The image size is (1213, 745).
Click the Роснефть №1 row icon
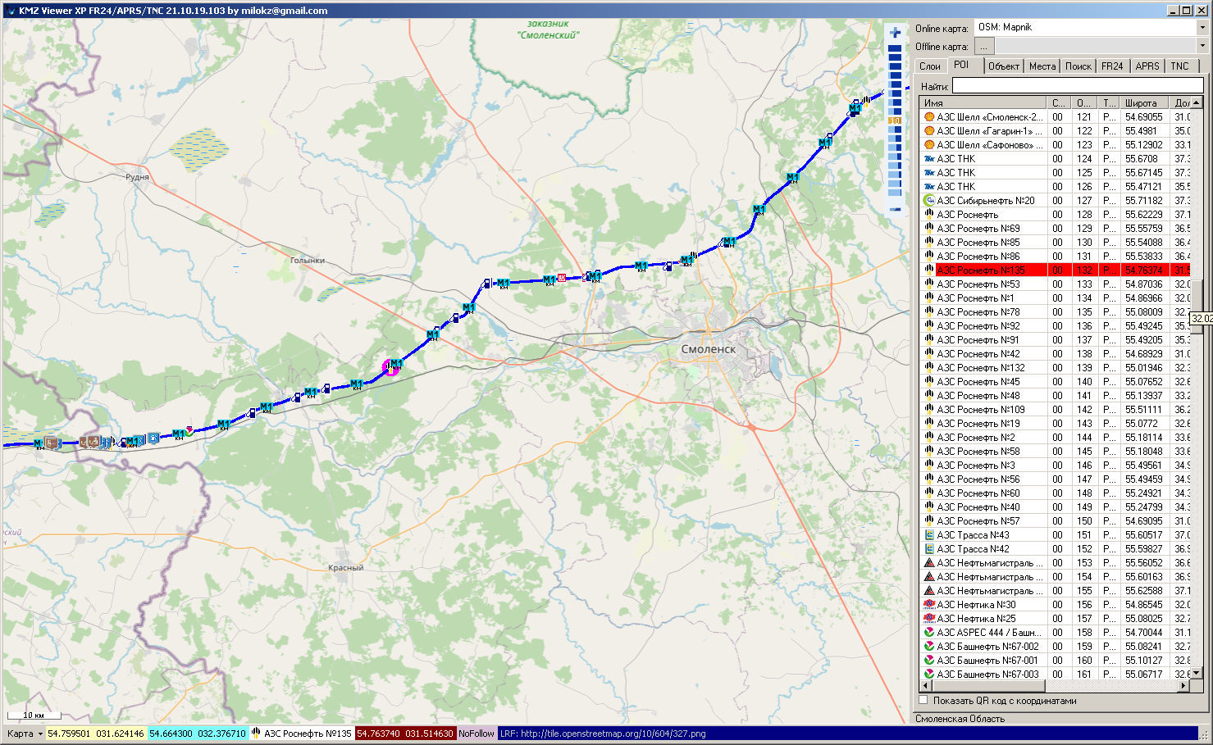[929, 298]
